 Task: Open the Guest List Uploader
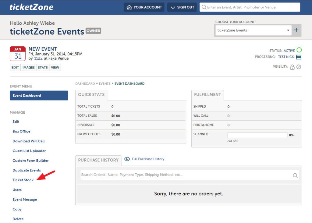[29, 151]
